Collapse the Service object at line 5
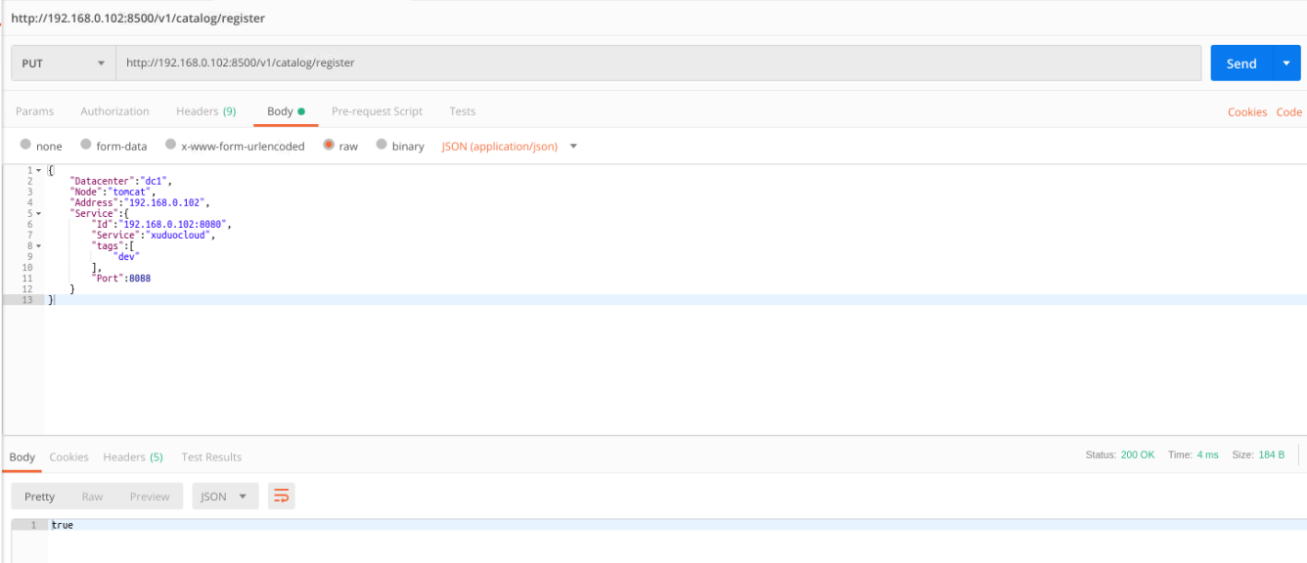This screenshot has height=563, width=1307. [x=38, y=213]
